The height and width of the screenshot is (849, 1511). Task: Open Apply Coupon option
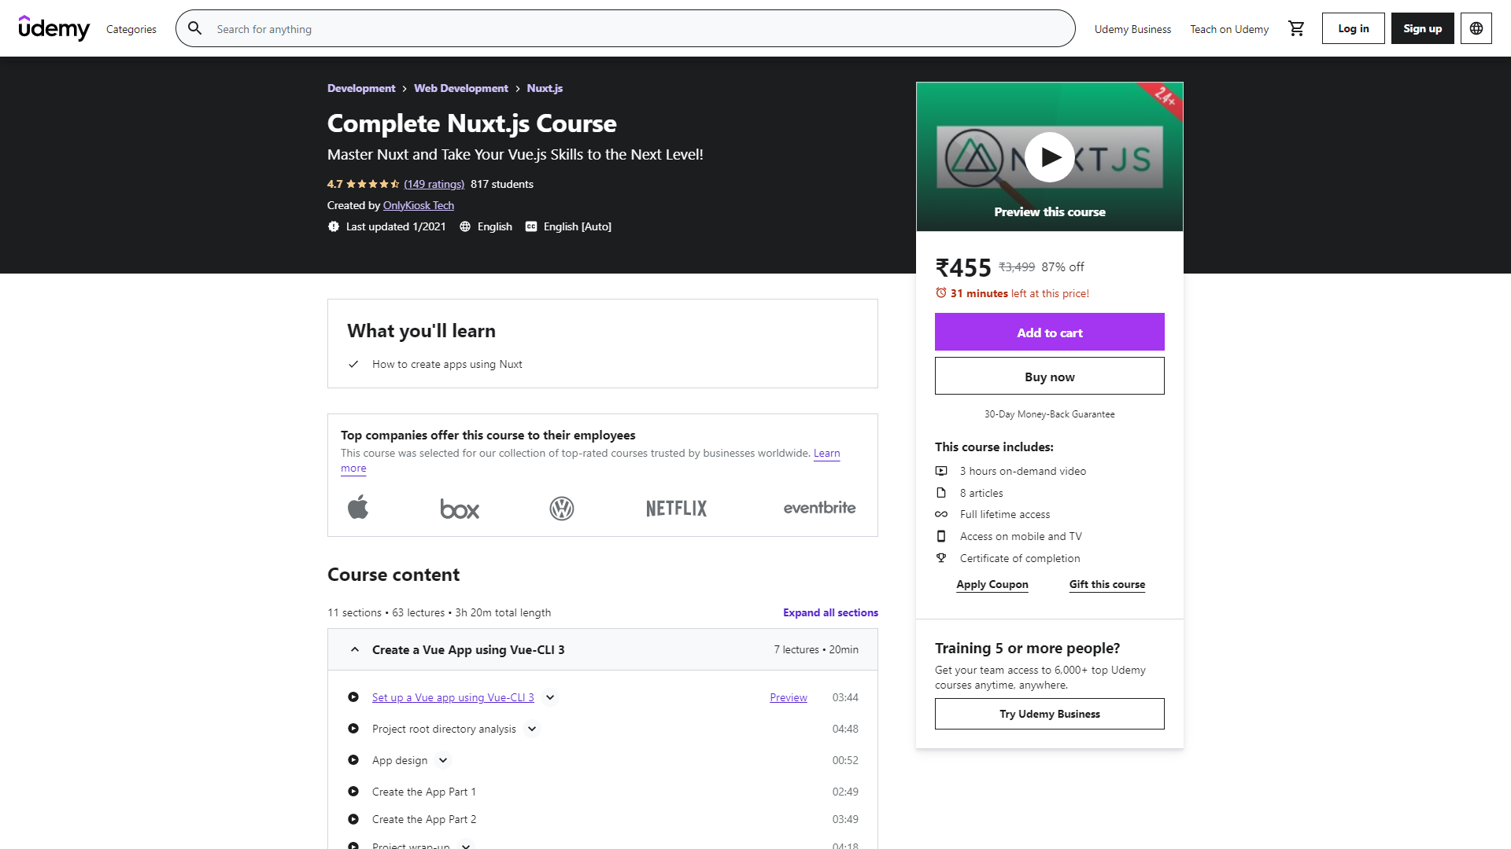point(992,584)
